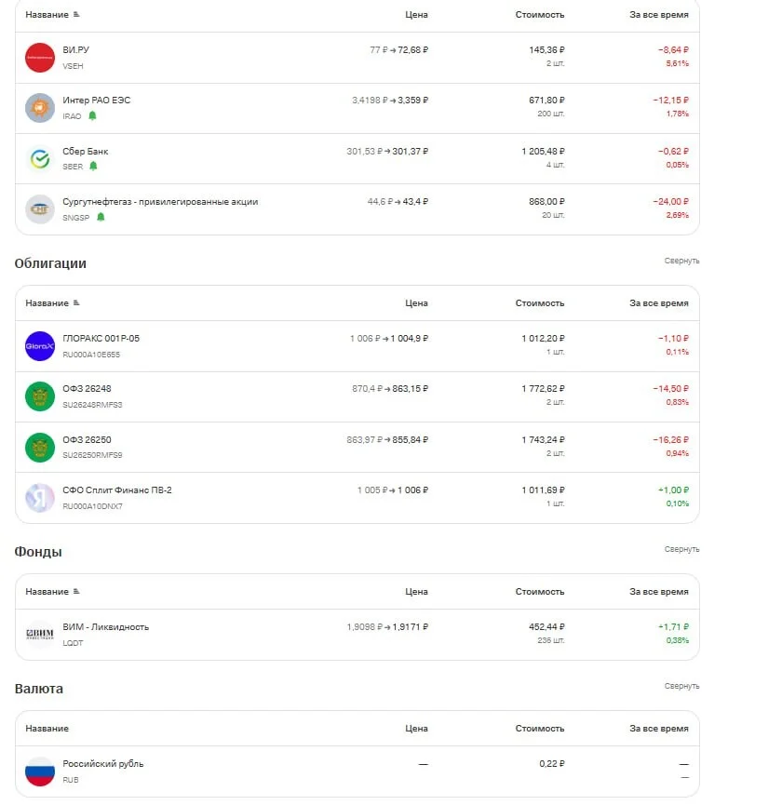782x805 pixels.
Task: Collapse the Валюта section with Свернуть
Action: click(x=681, y=686)
